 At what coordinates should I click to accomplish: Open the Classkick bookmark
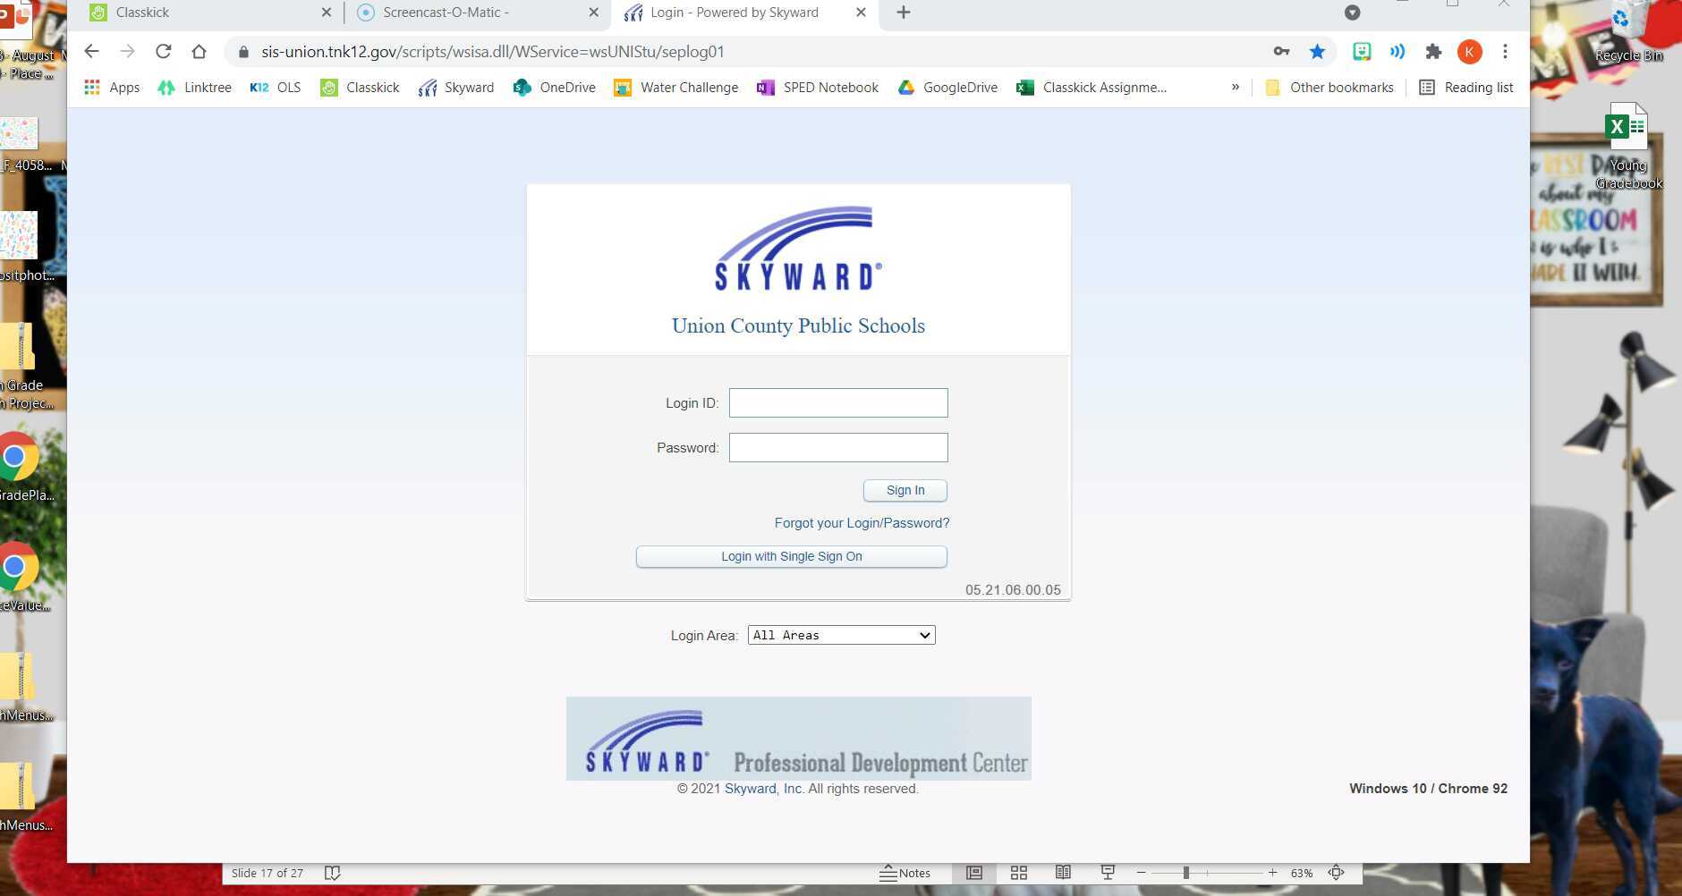point(360,88)
